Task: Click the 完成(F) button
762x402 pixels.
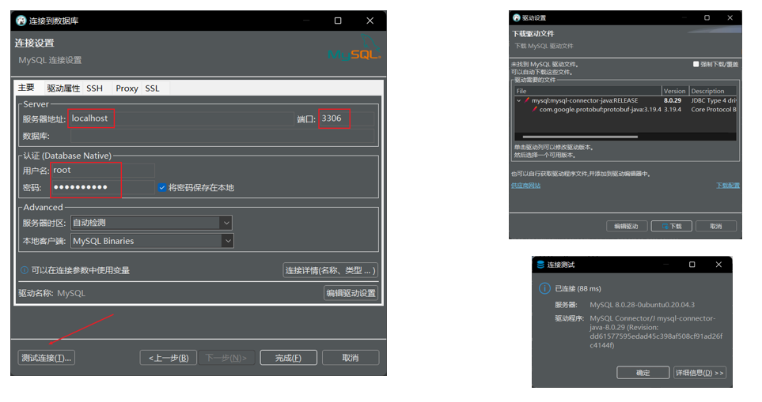Action: click(288, 358)
